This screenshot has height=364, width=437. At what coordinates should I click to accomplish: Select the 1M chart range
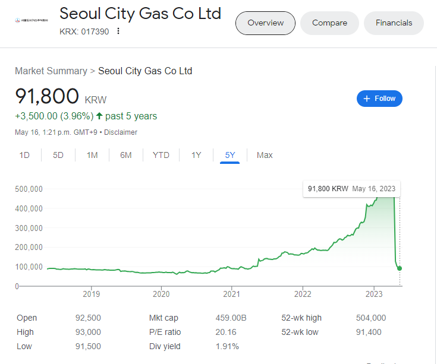click(x=92, y=155)
